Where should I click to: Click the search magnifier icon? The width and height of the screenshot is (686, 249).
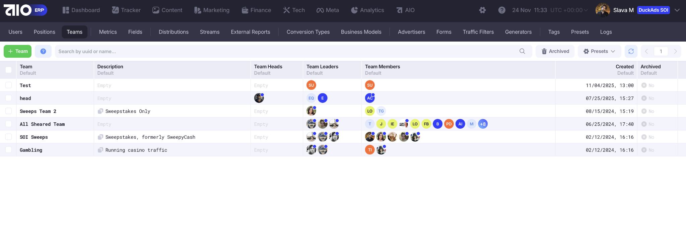point(522,51)
